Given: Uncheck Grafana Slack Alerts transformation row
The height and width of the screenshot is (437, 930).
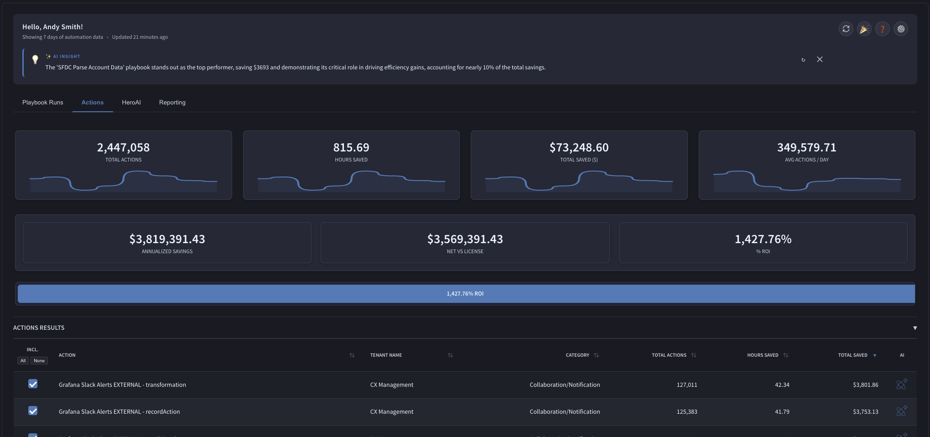Looking at the screenshot, I should point(33,384).
